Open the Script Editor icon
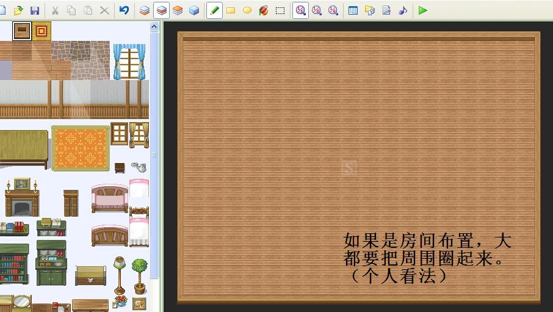Screen dimensions: 553x312 tap(386, 10)
